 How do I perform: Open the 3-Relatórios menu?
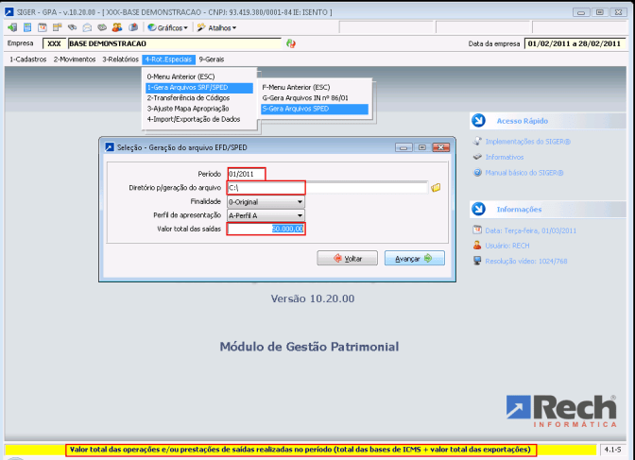click(x=120, y=60)
